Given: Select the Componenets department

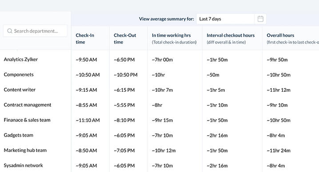Looking at the screenshot, I should [19, 74].
